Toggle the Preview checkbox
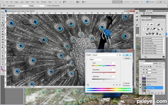 pos(123,85)
